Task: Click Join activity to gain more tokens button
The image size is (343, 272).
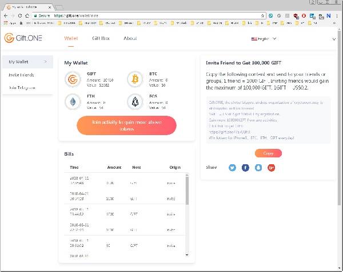Action: click(x=126, y=125)
